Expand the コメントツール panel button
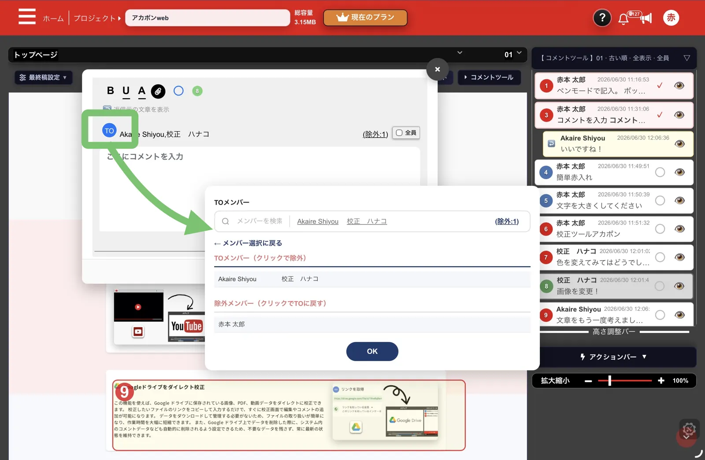 (489, 77)
